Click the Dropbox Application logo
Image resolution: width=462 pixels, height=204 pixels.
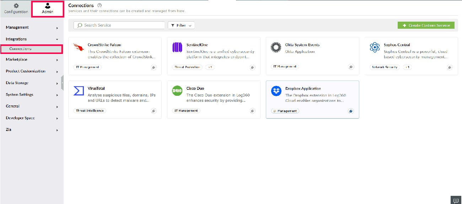[276, 91]
